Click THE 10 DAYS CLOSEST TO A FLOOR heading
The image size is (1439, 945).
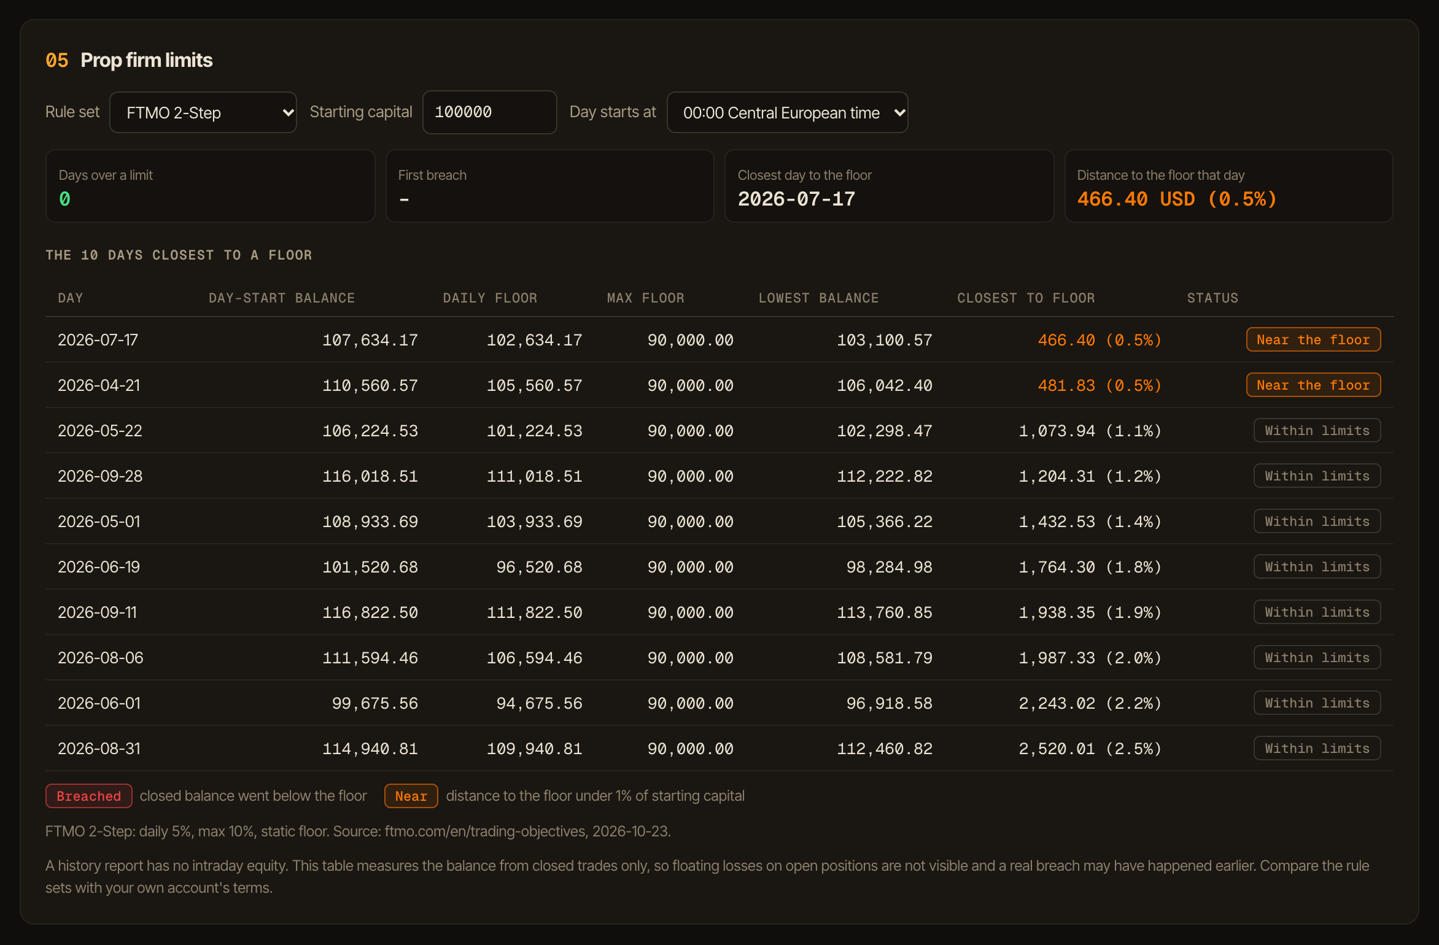pyautogui.click(x=179, y=255)
